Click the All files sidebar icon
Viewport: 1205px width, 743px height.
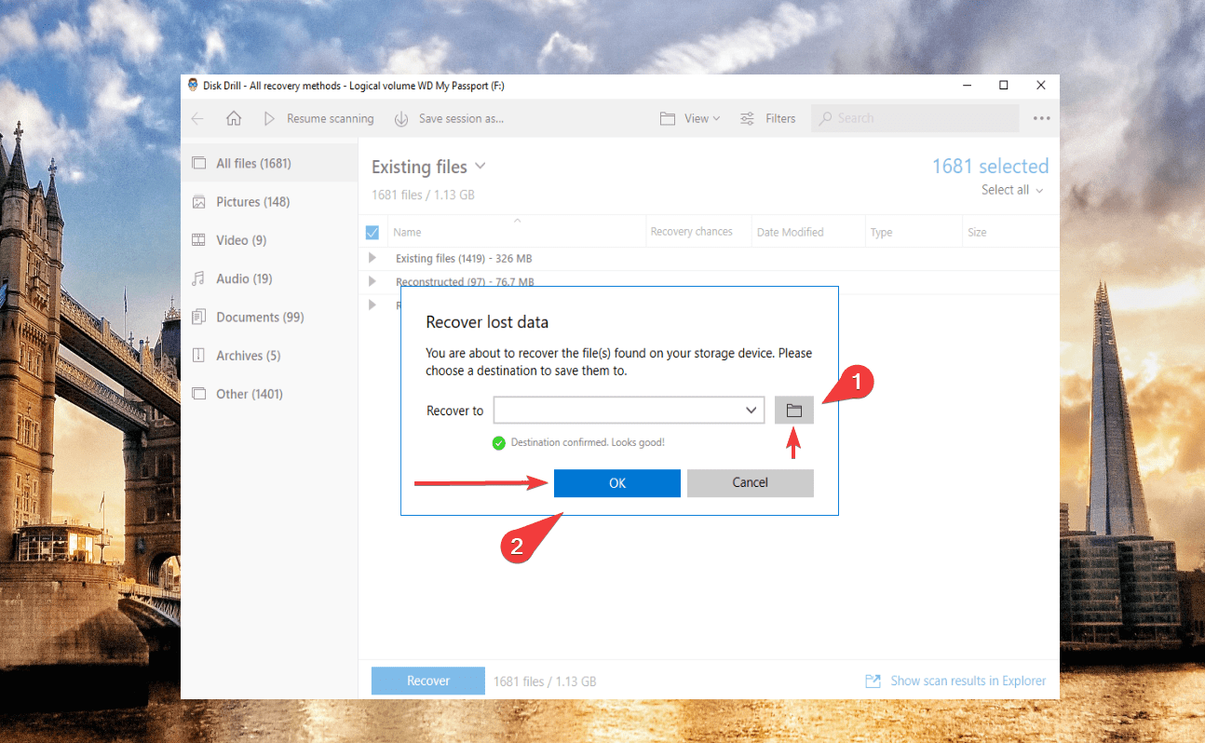[x=198, y=163]
